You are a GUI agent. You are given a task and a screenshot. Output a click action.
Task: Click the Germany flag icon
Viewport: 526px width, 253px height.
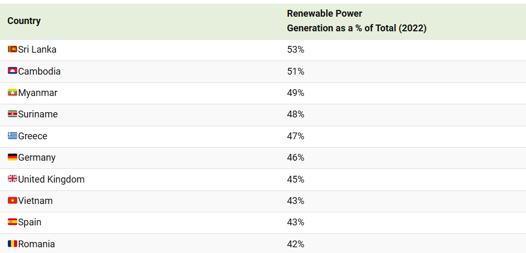coord(13,158)
